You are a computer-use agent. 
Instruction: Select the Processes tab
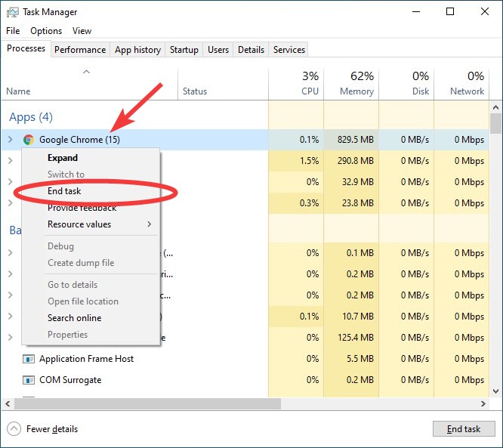26,48
